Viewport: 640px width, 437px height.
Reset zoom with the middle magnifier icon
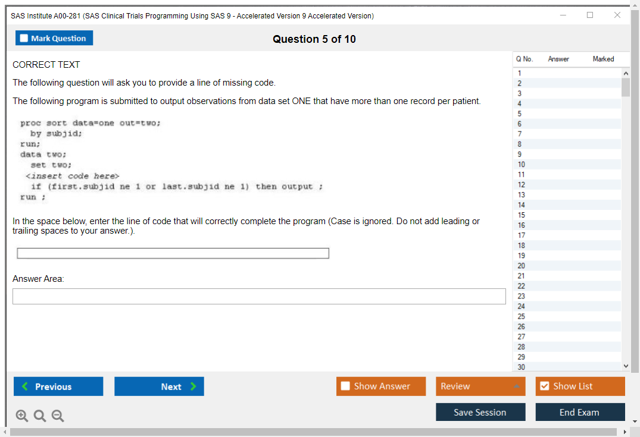pyautogui.click(x=40, y=416)
